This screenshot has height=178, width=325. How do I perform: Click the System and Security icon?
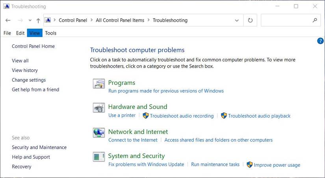[x=98, y=157]
